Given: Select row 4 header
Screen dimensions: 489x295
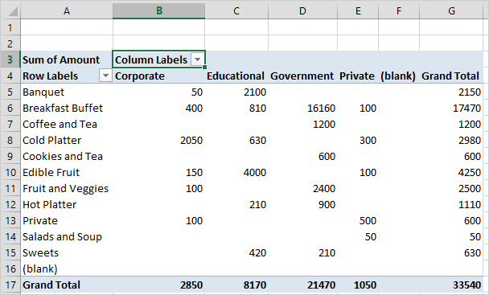Looking at the screenshot, I should (10, 76).
